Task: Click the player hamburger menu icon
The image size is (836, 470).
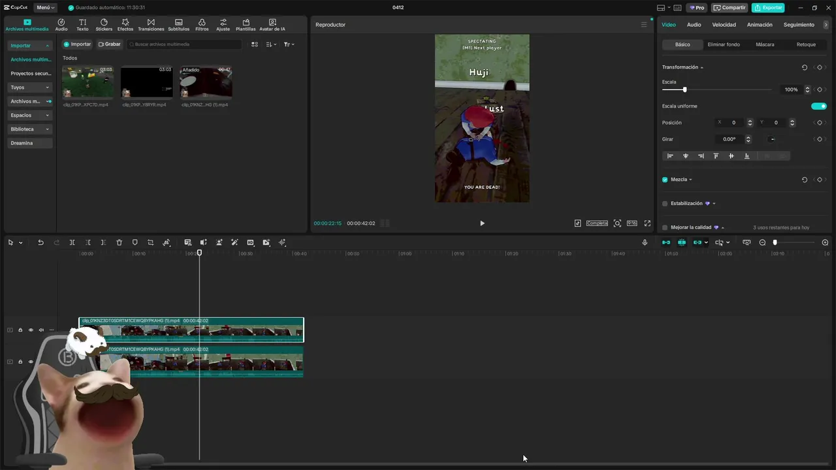Action: pyautogui.click(x=643, y=25)
